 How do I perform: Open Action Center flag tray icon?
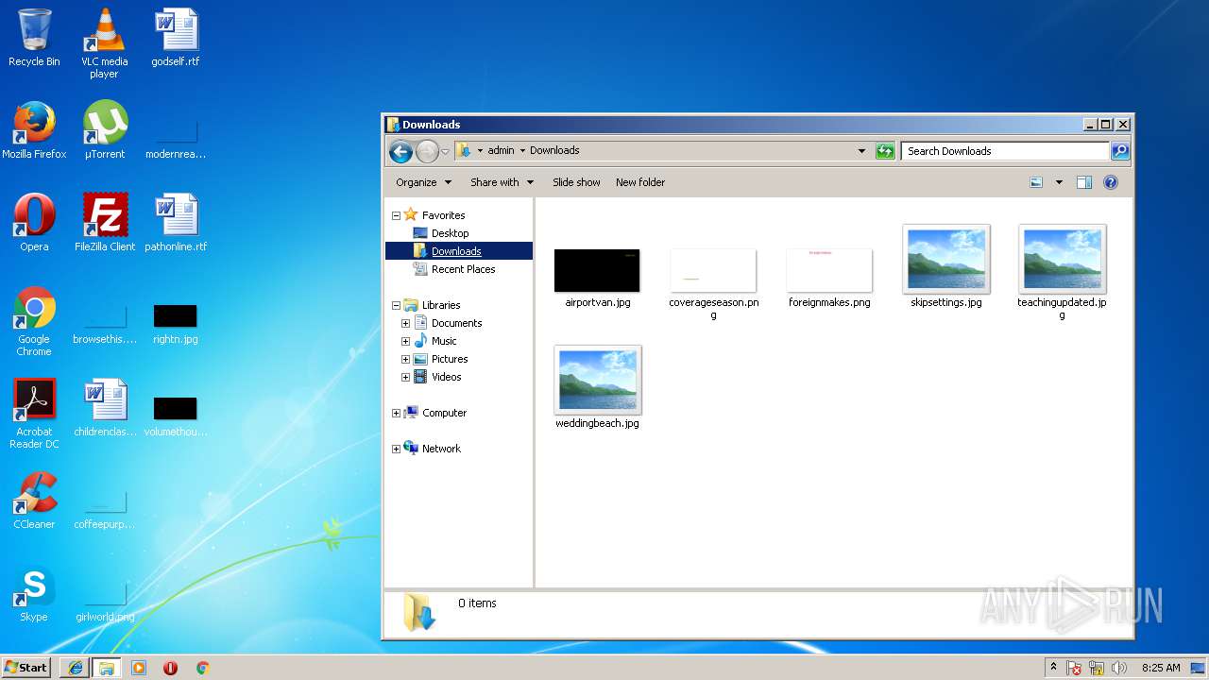pos(1075,668)
